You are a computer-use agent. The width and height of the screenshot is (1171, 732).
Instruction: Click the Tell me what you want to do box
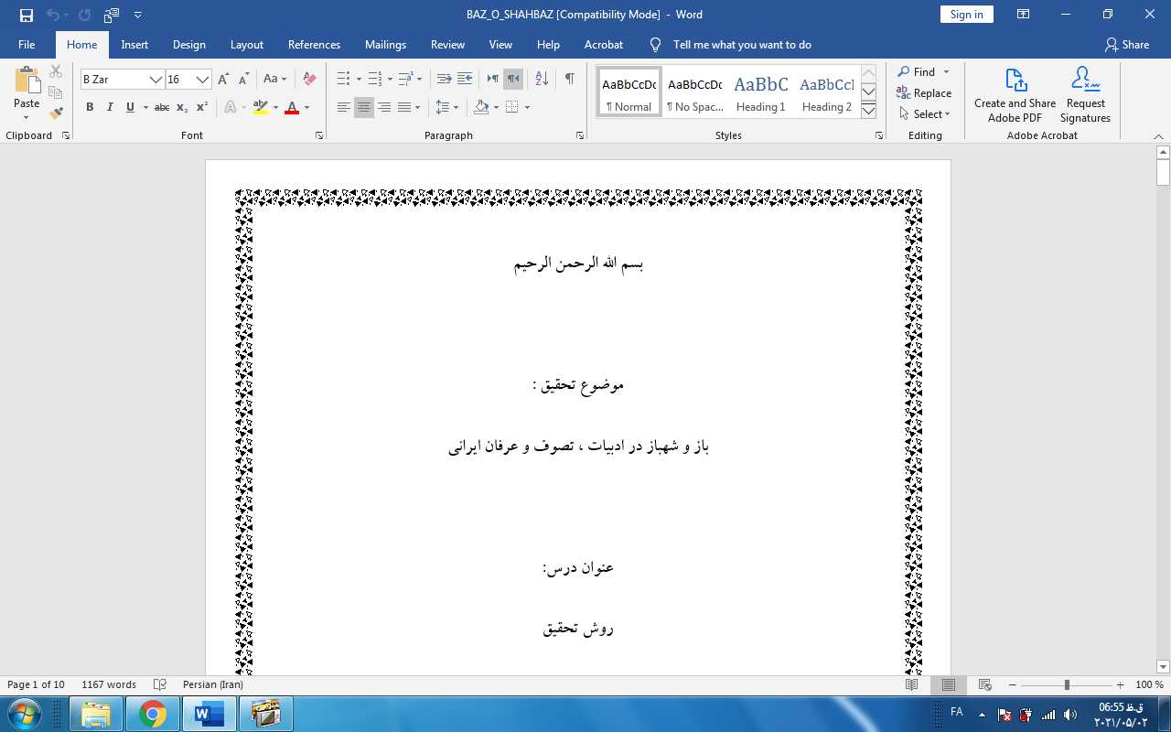[741, 45]
